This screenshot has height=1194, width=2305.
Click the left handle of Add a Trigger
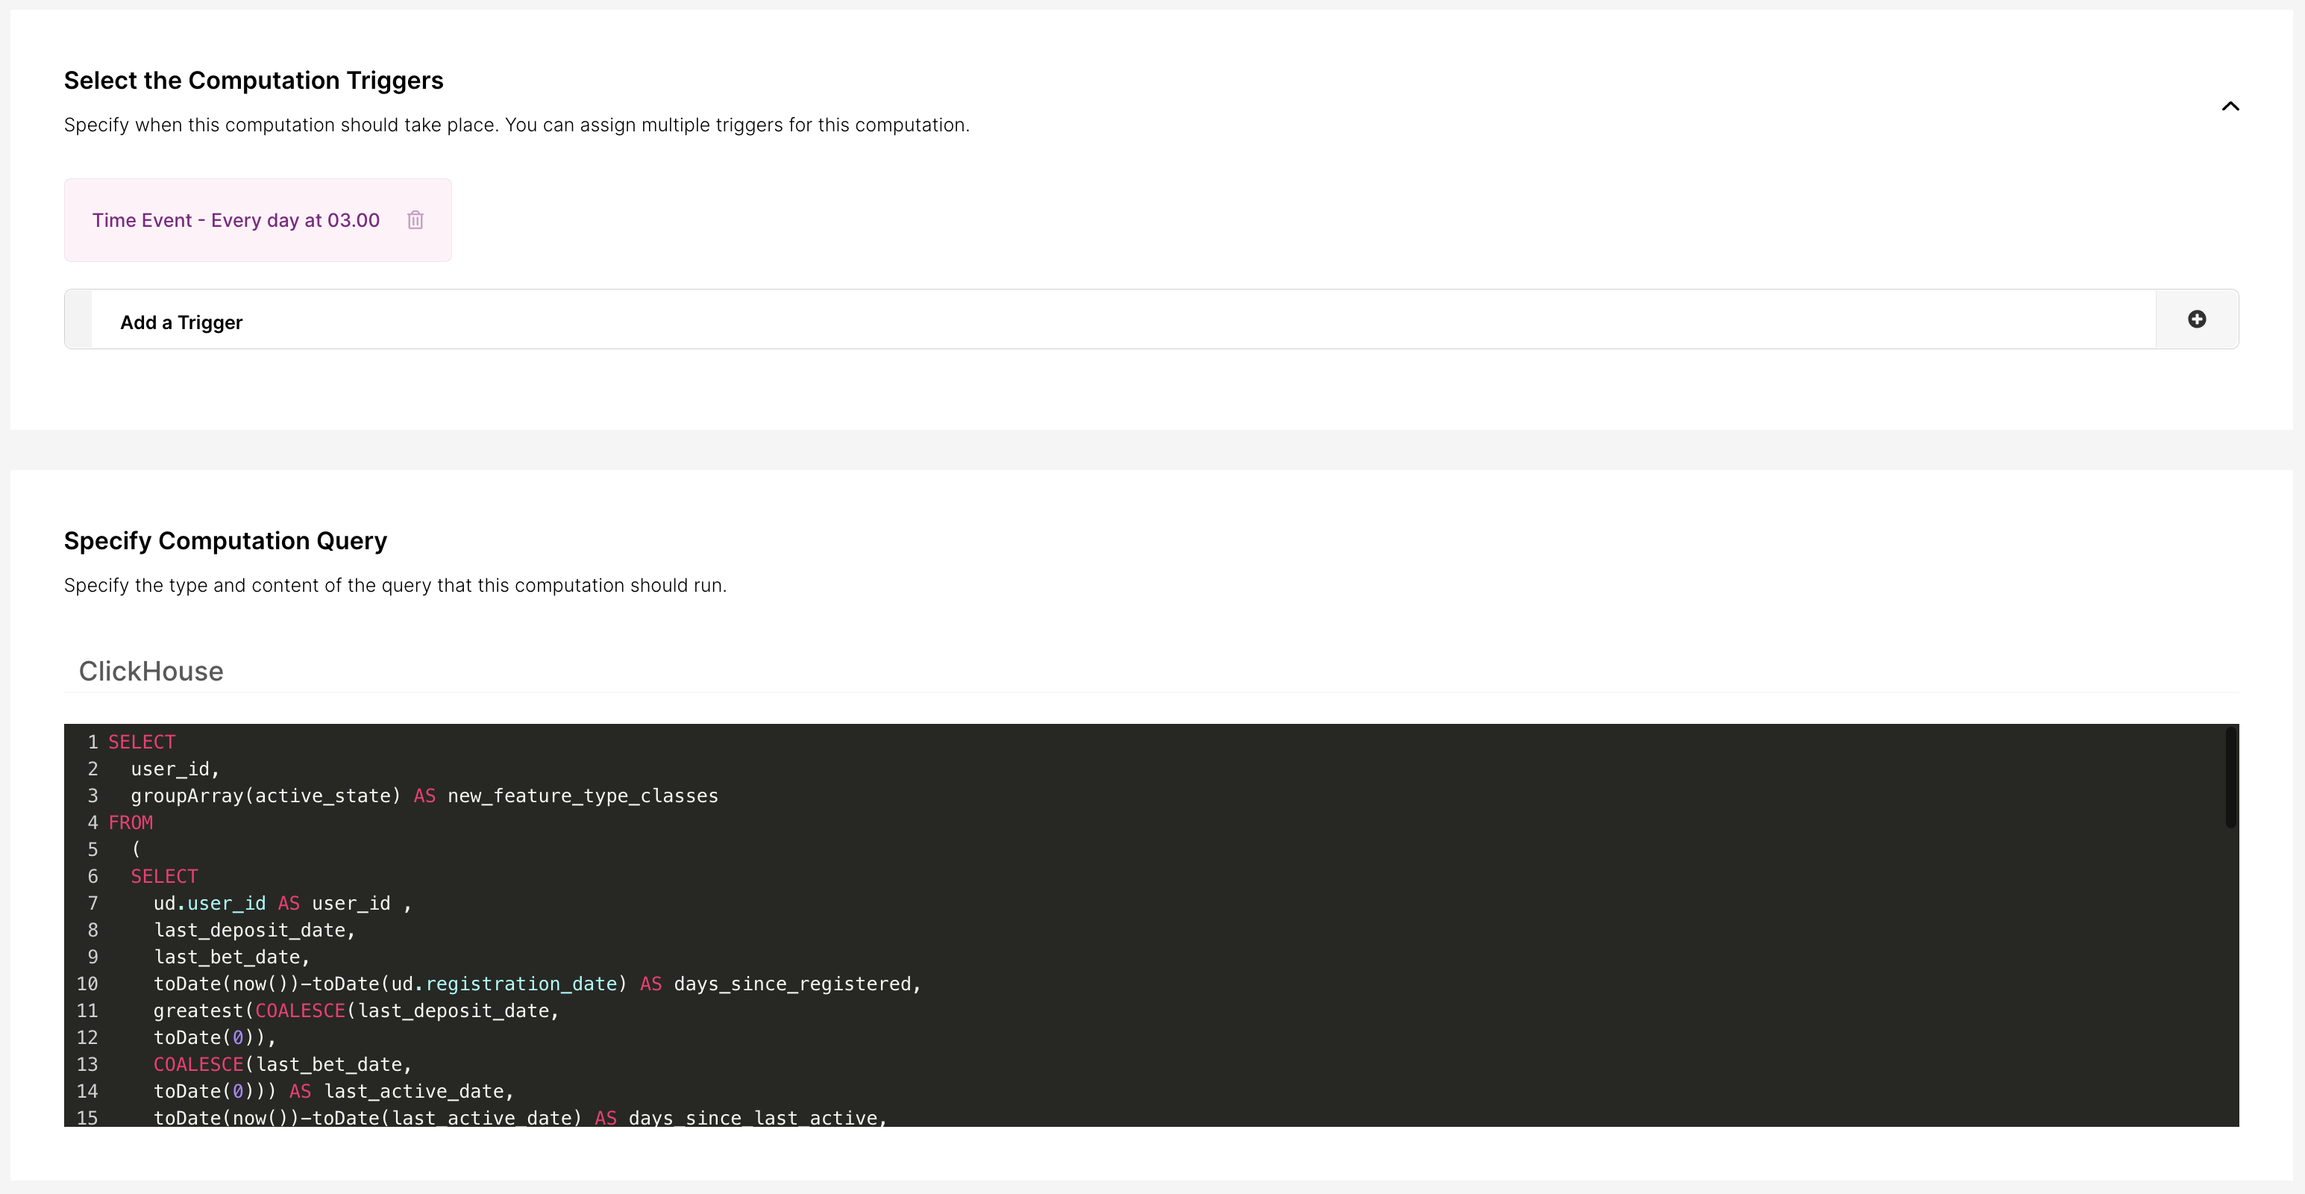point(79,319)
